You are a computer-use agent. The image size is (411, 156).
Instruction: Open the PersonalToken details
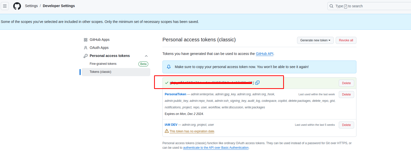(175, 94)
